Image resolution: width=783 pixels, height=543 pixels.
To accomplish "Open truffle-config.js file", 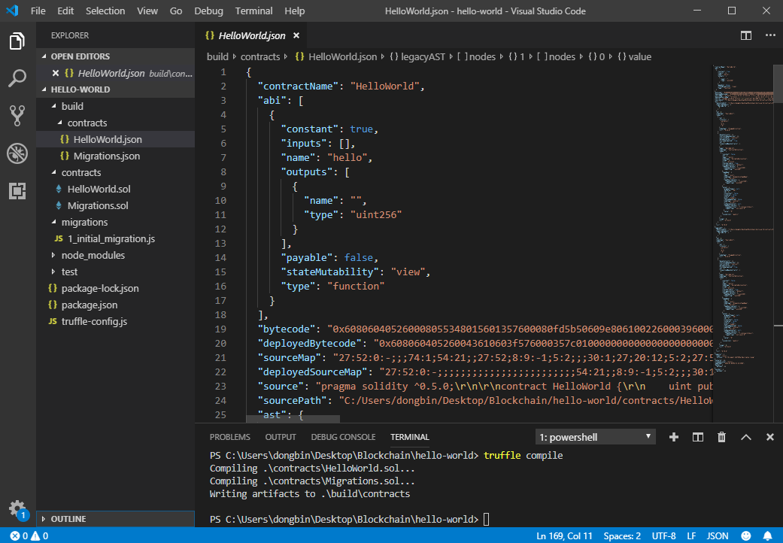I will click(x=115, y=321).
